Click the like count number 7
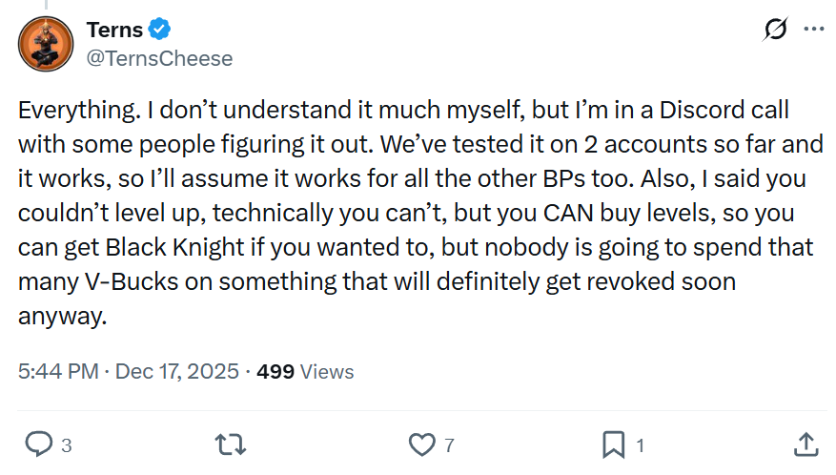 pyautogui.click(x=449, y=444)
